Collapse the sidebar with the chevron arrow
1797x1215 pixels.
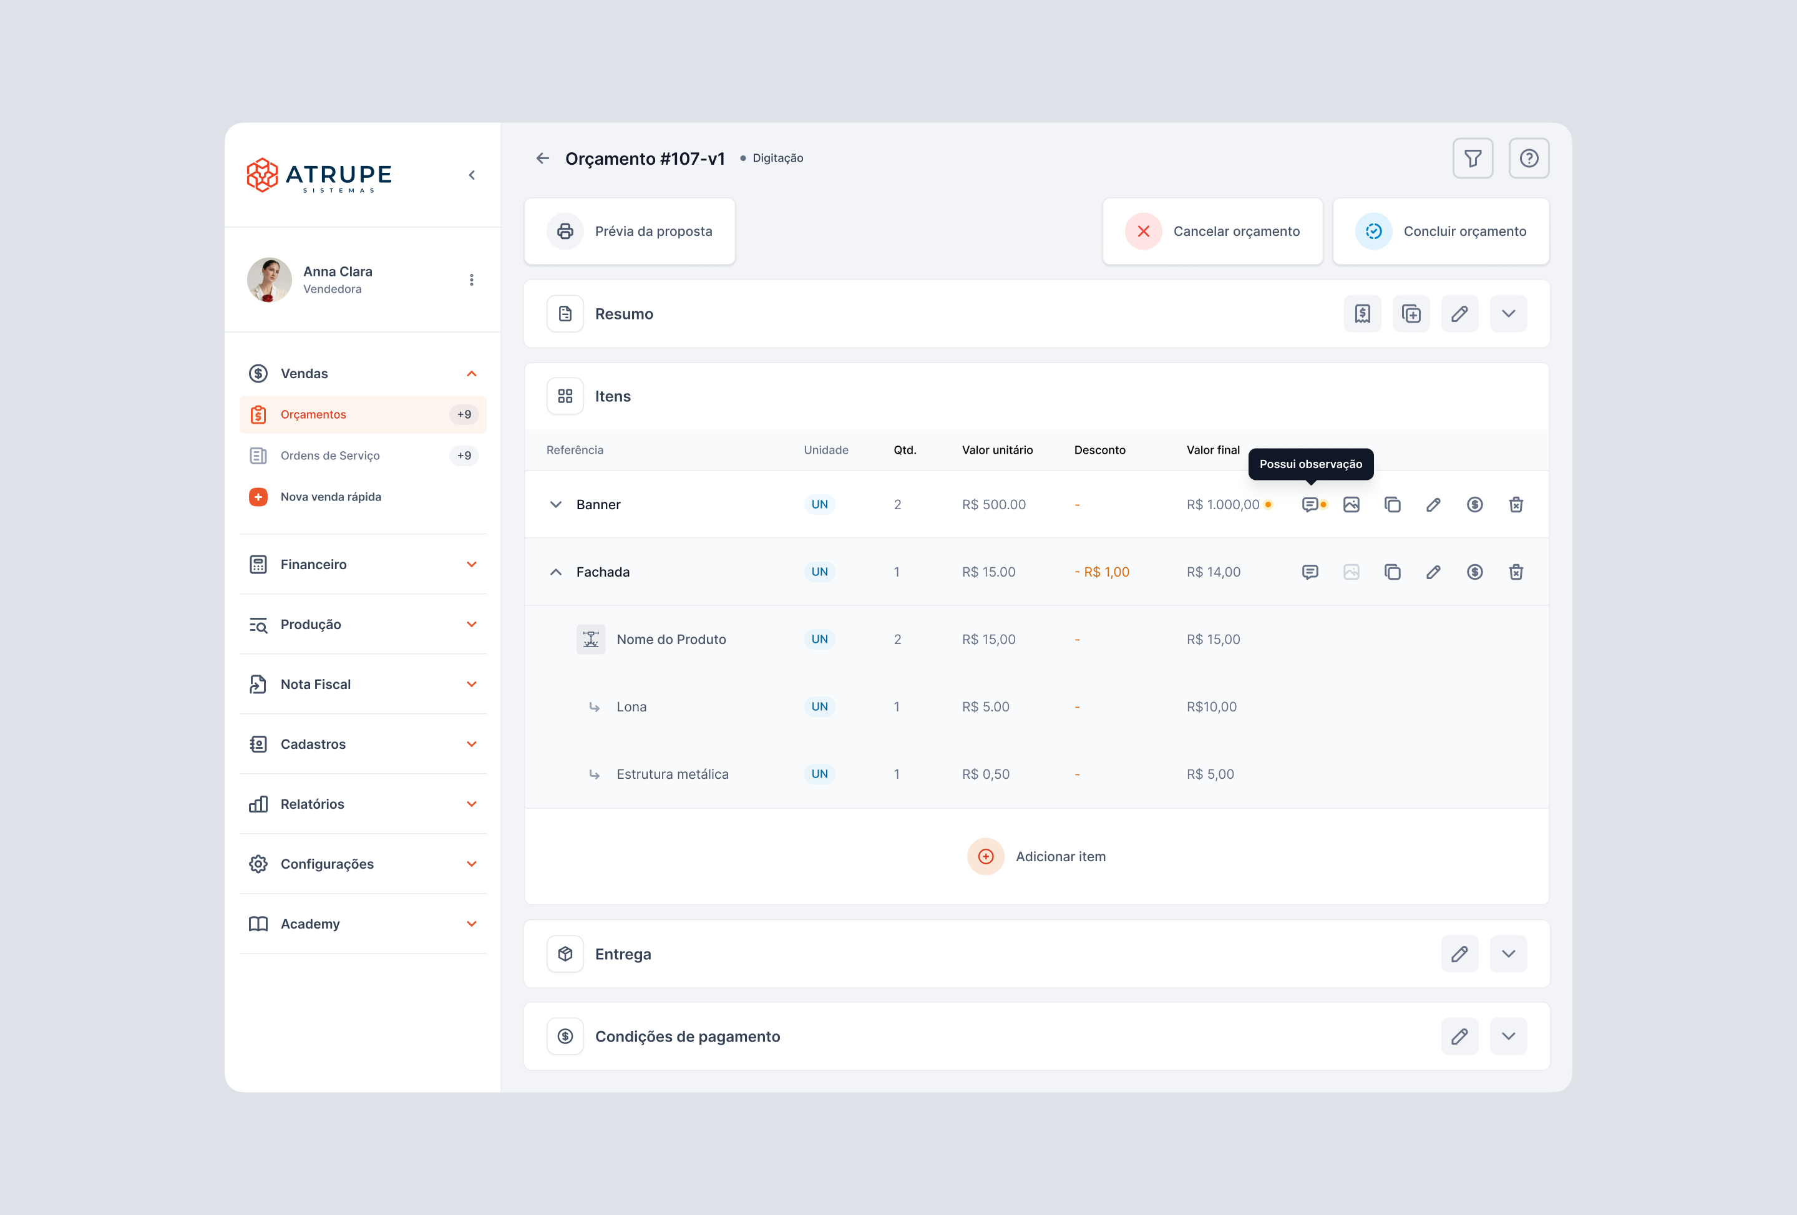click(x=472, y=175)
